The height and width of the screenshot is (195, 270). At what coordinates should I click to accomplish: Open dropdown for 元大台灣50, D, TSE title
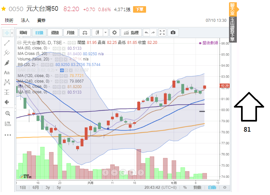click(64, 43)
